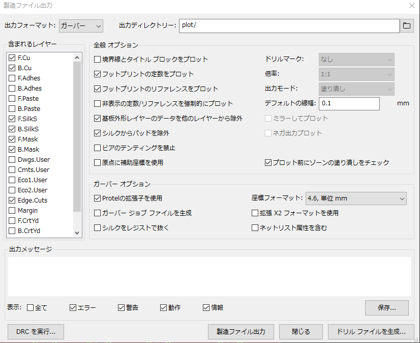Click inside the 出力メッセージ text area
The height and width of the screenshot is (343, 420).
(x=209, y=276)
